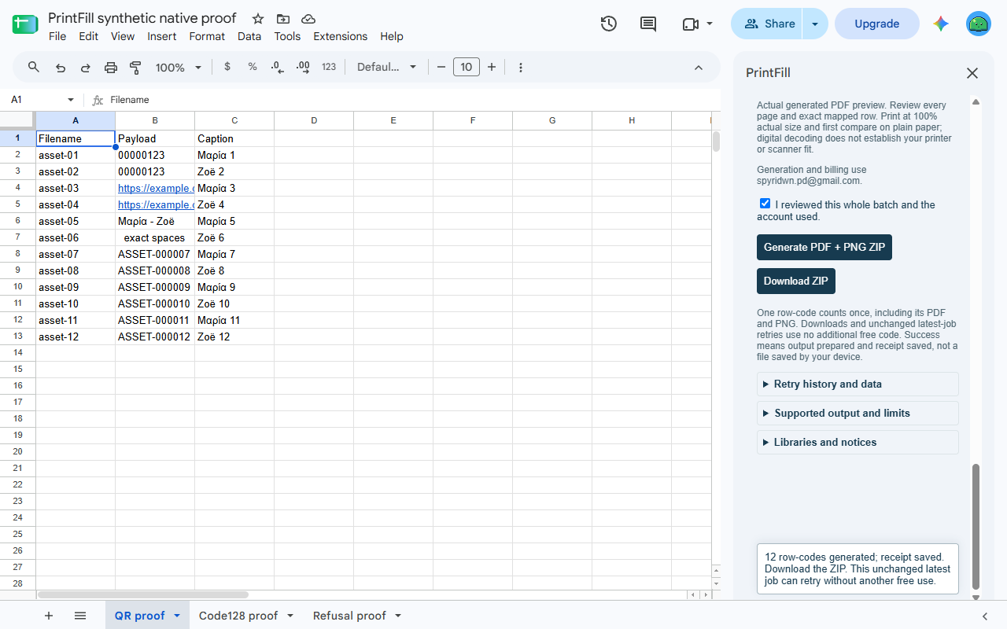Increase decimal places
This screenshot has height=629, width=1007.
tap(303, 68)
